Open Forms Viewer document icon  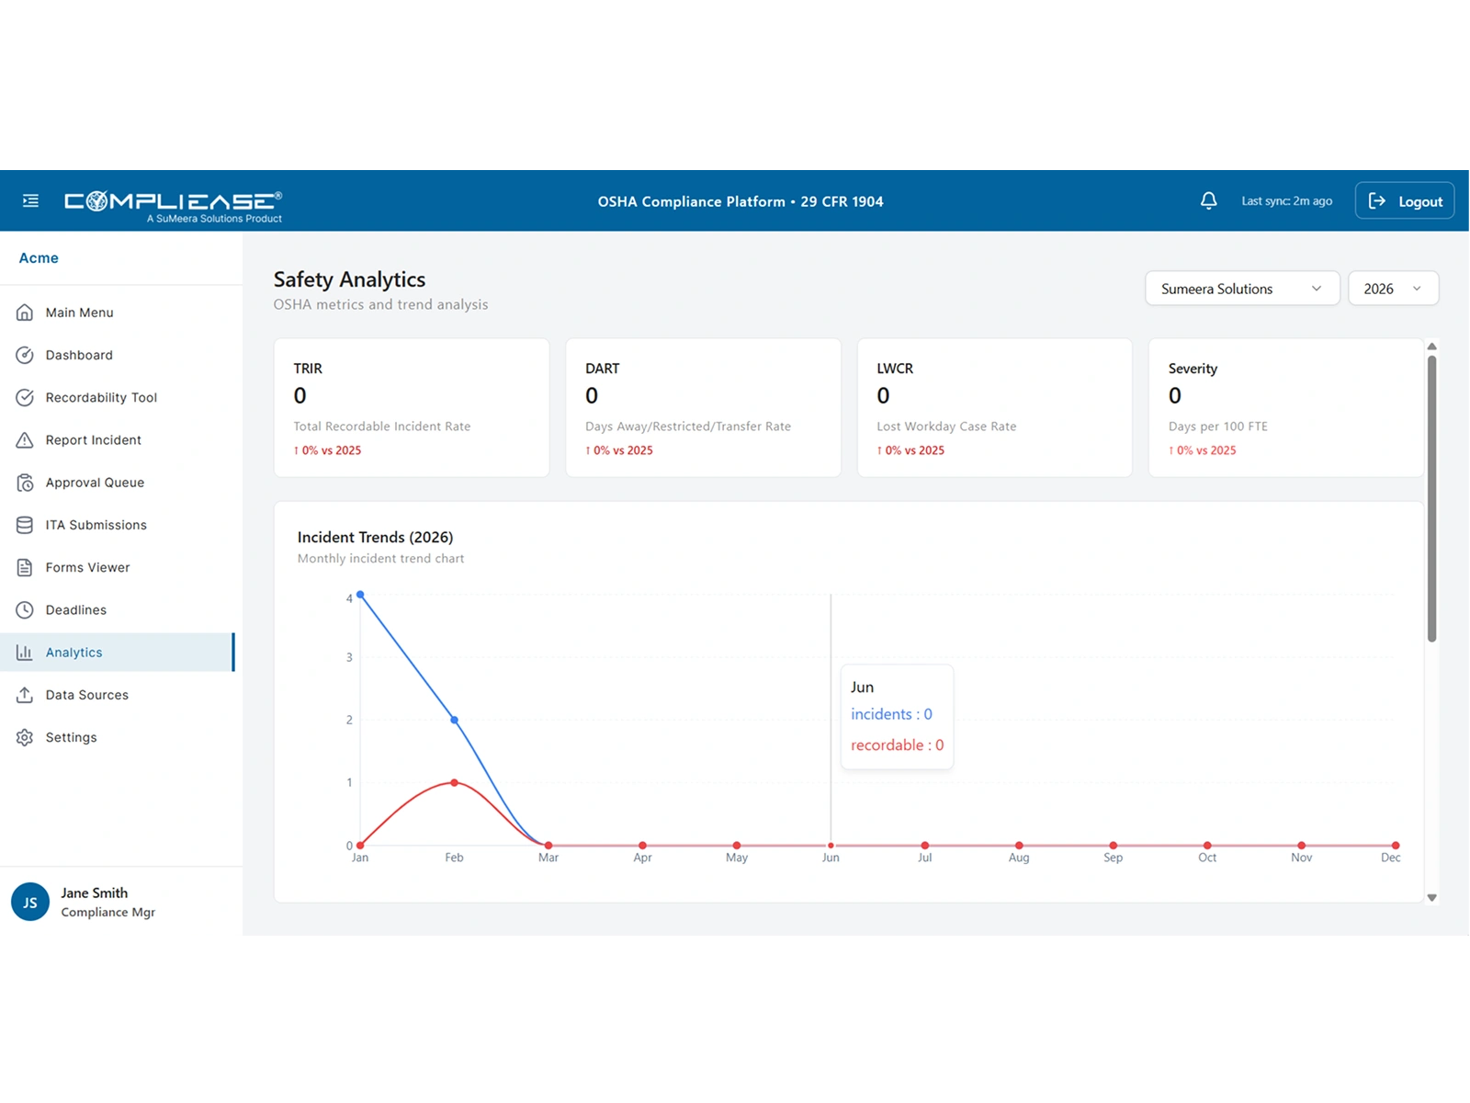[25, 567]
